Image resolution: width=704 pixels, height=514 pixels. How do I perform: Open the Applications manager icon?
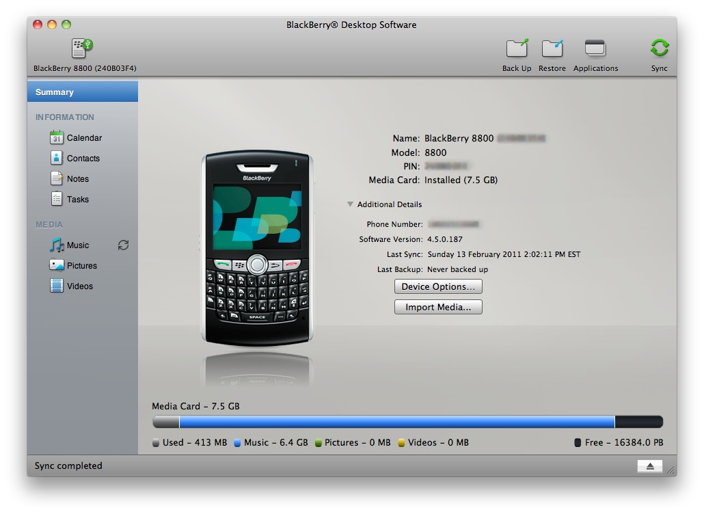pyautogui.click(x=595, y=48)
